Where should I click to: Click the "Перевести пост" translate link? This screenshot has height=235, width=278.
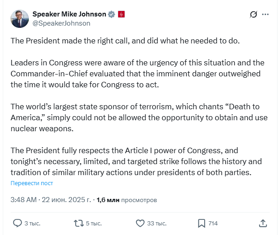pyautogui.click(x=32, y=183)
